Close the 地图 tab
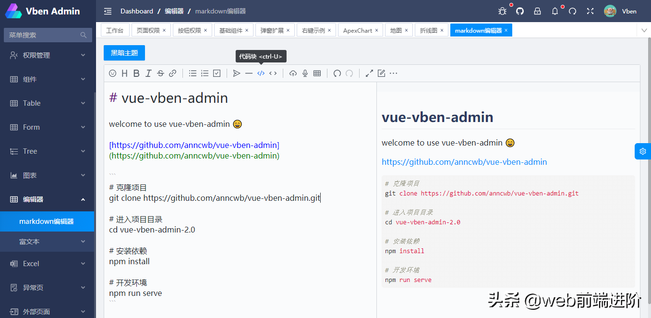The height and width of the screenshot is (318, 651). point(406,30)
